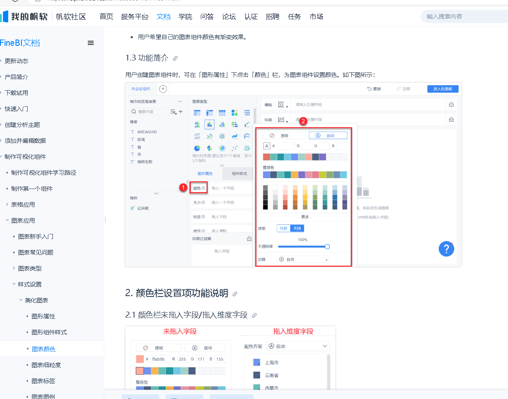Toggle the FineBI文档 sidebar hamburger menu
Screen dimensions: 508x399
(x=90, y=43)
